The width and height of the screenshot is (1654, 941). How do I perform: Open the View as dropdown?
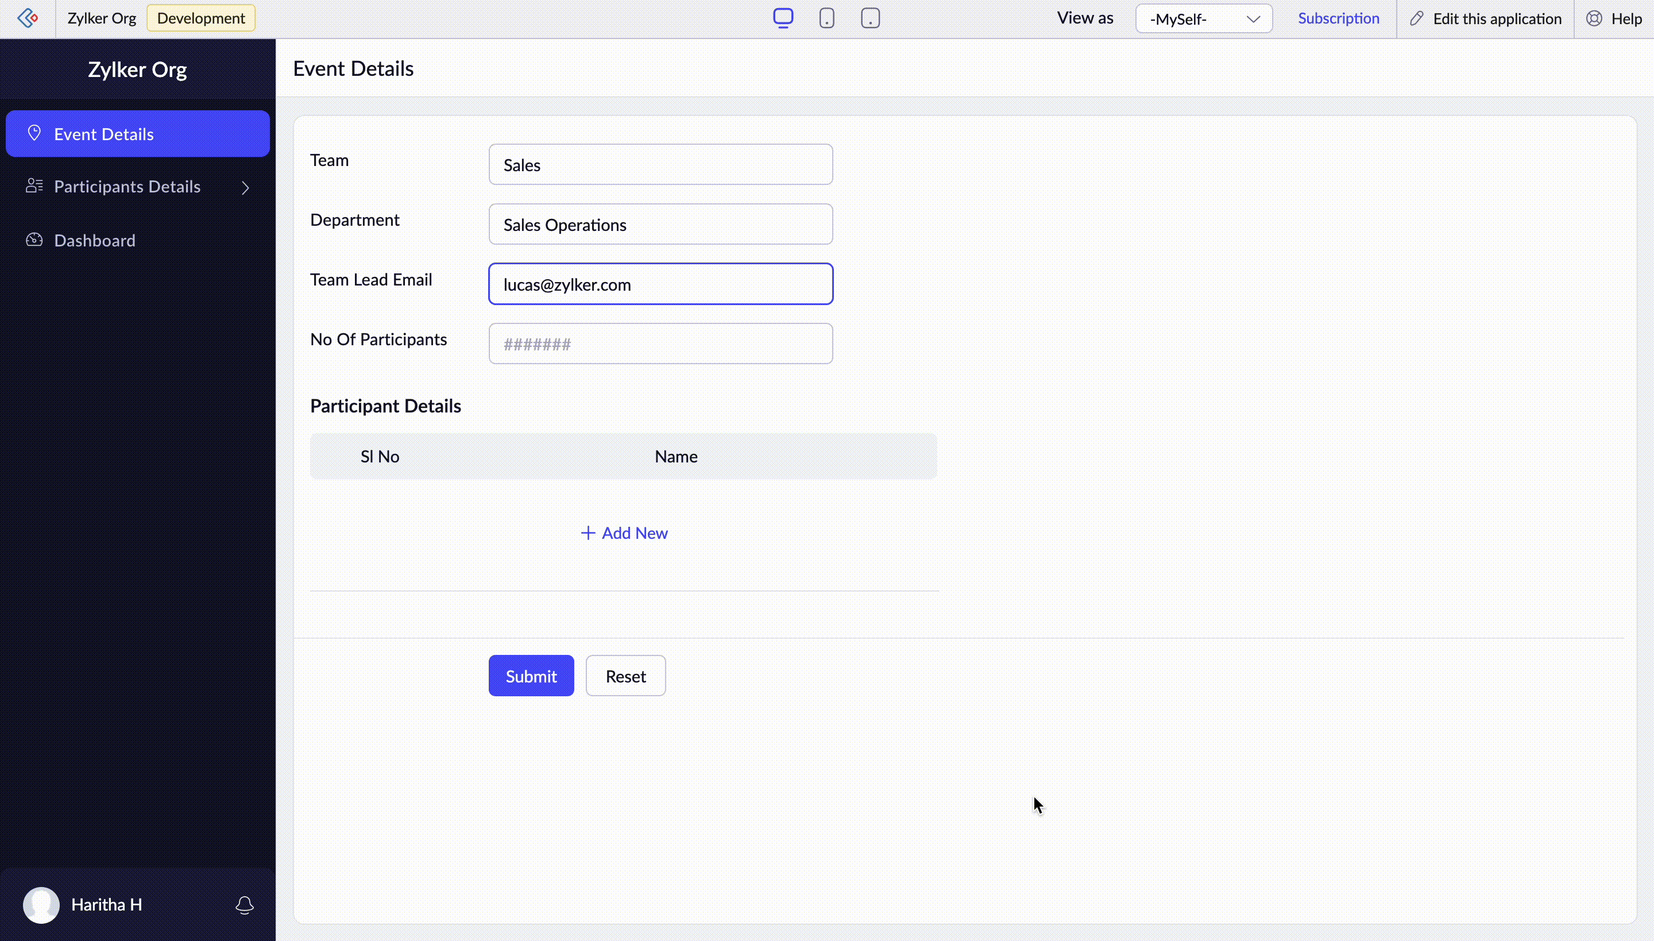(x=1204, y=19)
